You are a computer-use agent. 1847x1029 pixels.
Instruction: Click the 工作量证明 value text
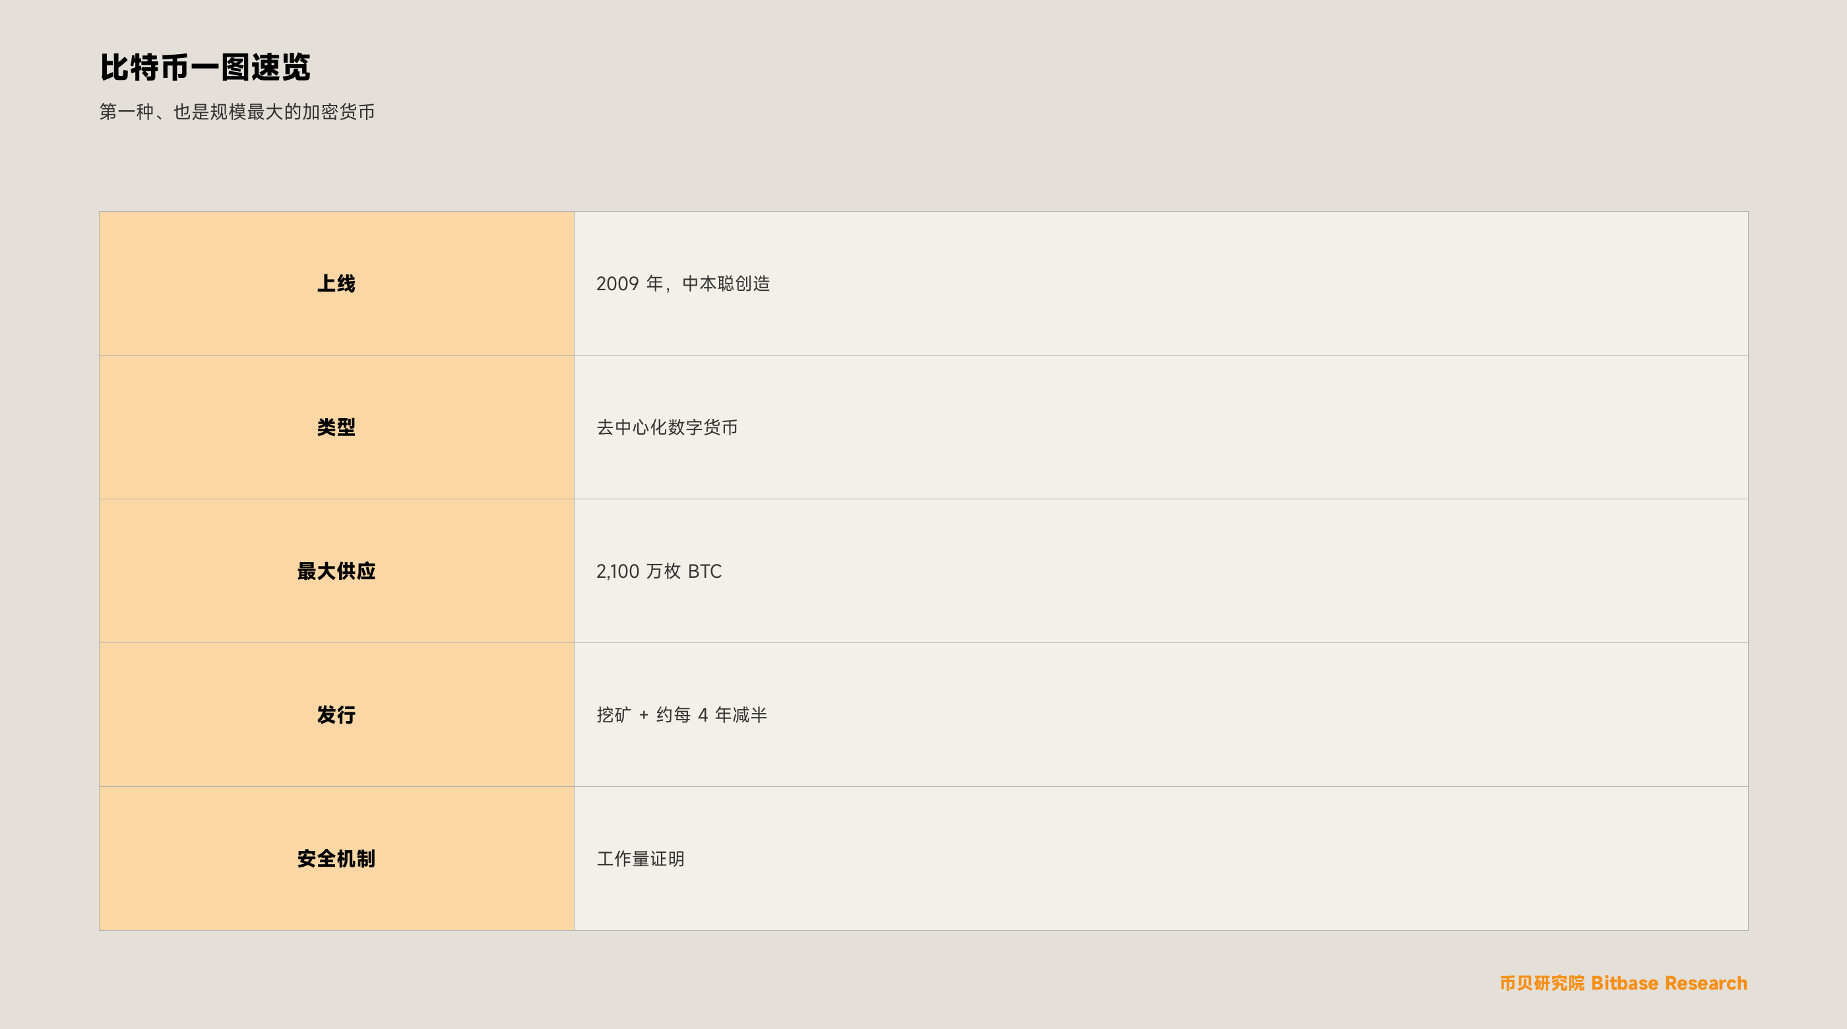(x=641, y=859)
